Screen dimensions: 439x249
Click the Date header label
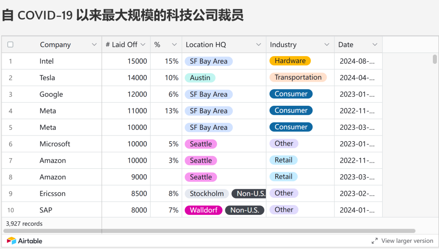346,44
